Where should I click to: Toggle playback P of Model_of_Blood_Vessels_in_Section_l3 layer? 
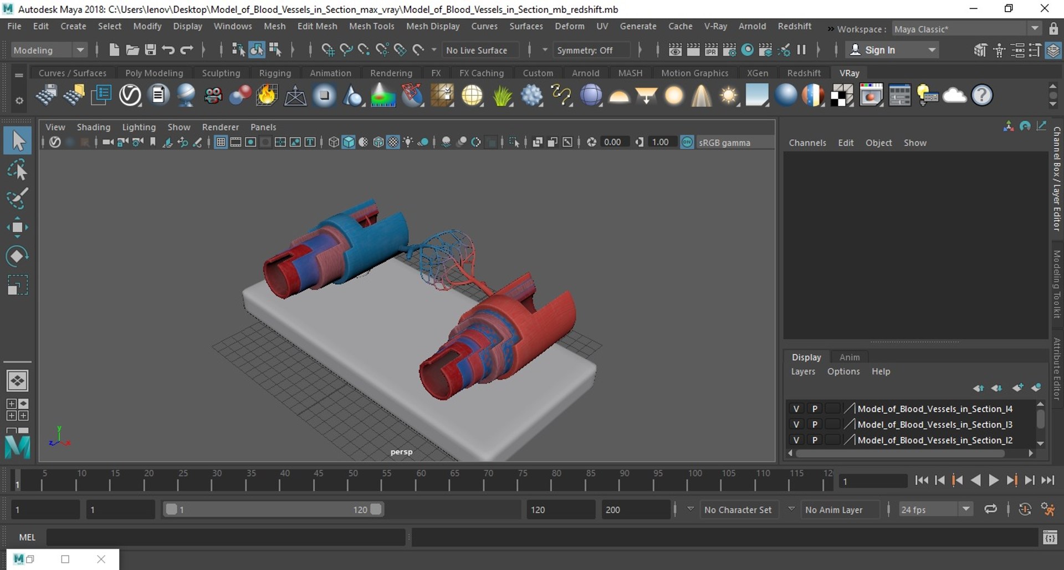[x=815, y=424]
